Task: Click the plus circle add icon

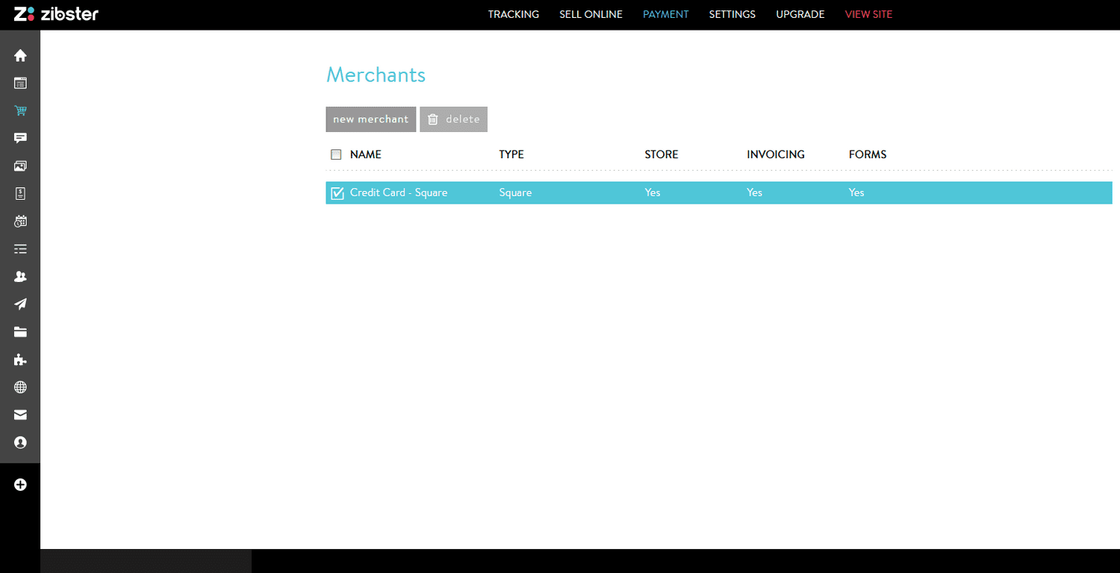Action: (20, 485)
